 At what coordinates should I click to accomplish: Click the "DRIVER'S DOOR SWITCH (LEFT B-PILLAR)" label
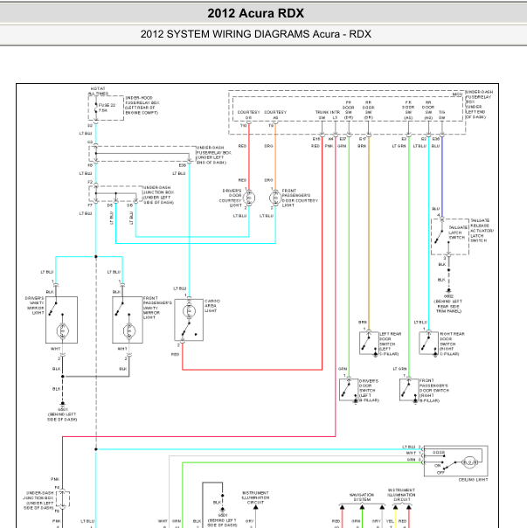coord(369,391)
